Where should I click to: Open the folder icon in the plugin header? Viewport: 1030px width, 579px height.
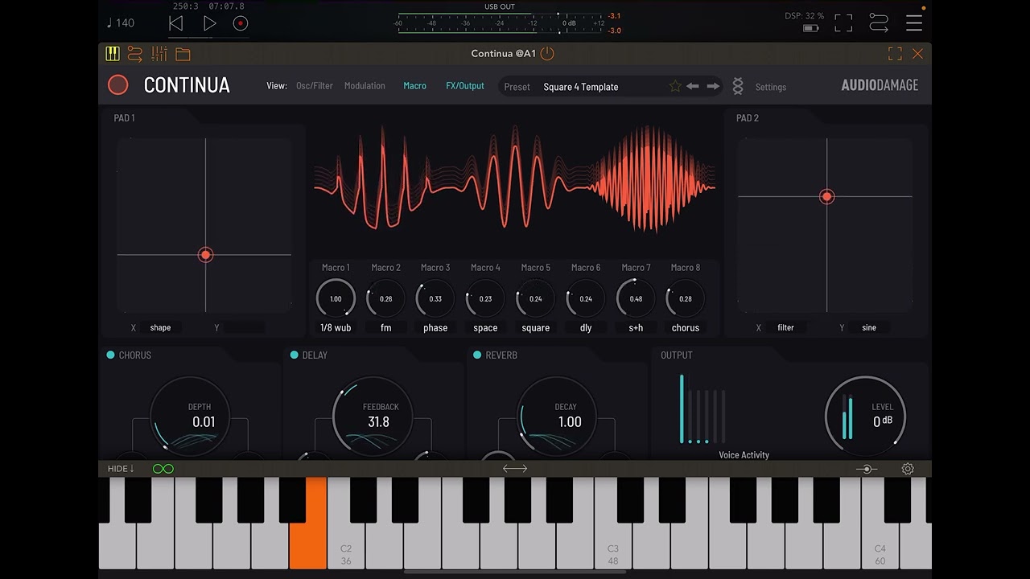coord(183,54)
